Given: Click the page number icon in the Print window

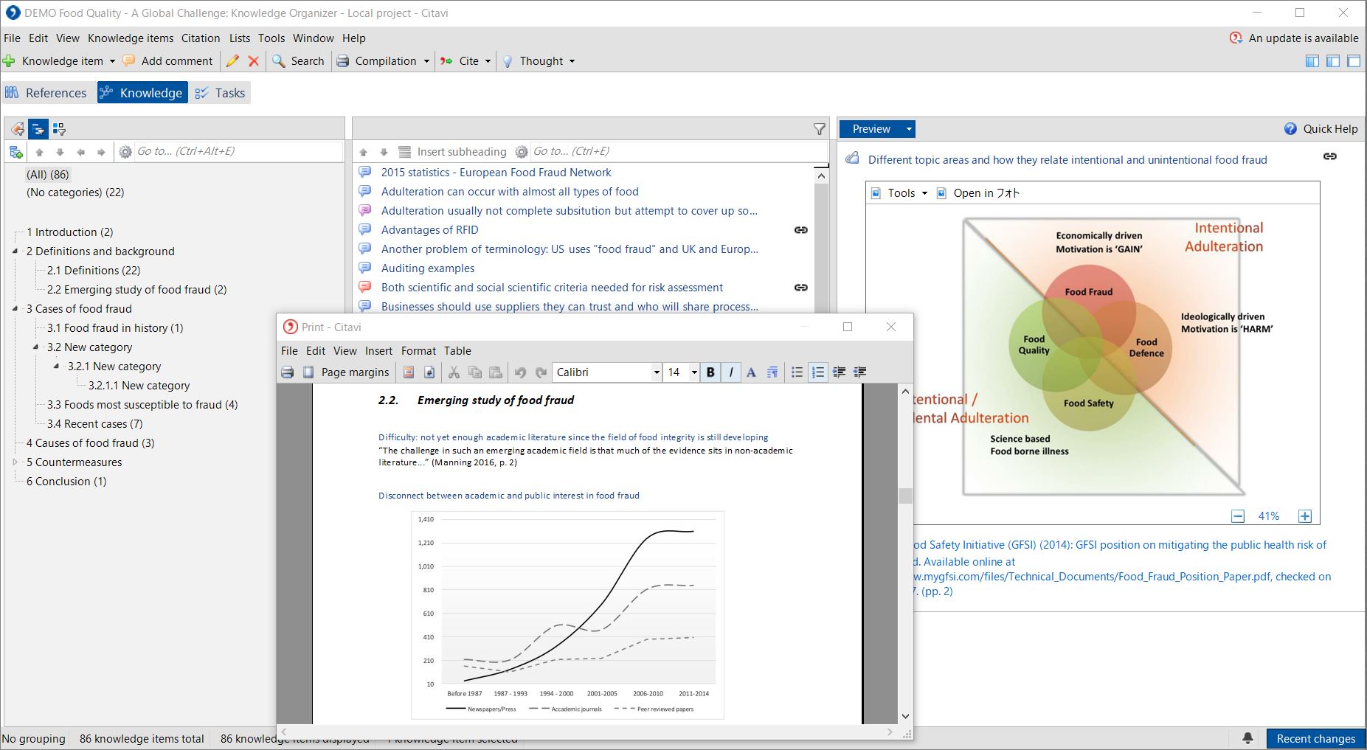Looking at the screenshot, I should [x=429, y=372].
